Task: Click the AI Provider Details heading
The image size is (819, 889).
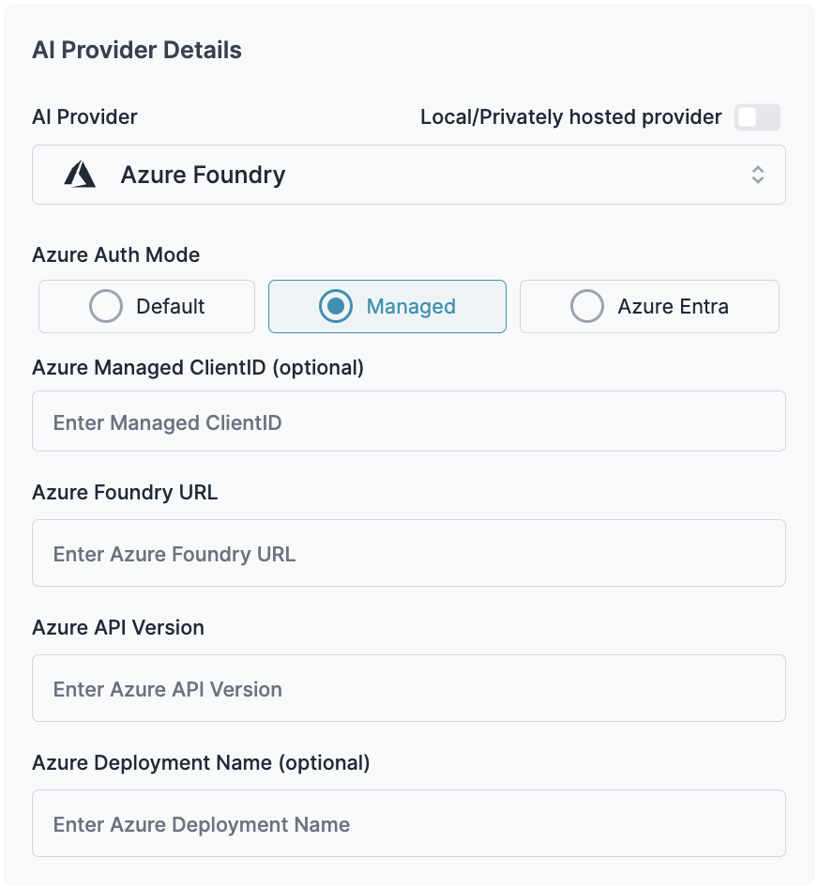Action: point(137,50)
